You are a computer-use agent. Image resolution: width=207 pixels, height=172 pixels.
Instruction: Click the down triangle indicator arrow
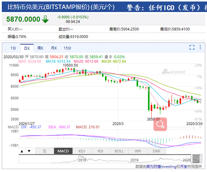(x=29, y=151)
